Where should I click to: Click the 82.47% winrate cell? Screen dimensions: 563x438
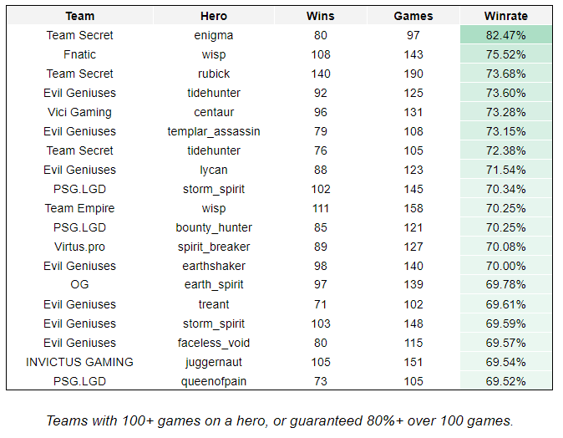pos(506,35)
